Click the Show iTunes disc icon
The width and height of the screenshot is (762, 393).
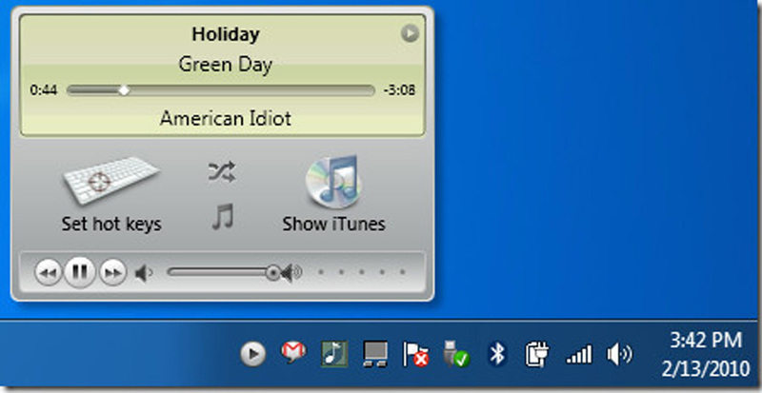click(334, 181)
